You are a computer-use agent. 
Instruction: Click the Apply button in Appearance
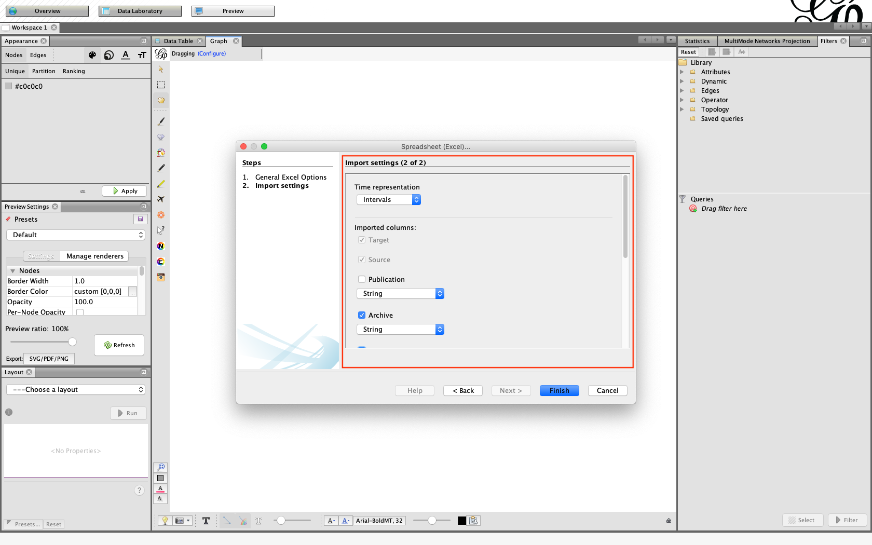pos(125,191)
